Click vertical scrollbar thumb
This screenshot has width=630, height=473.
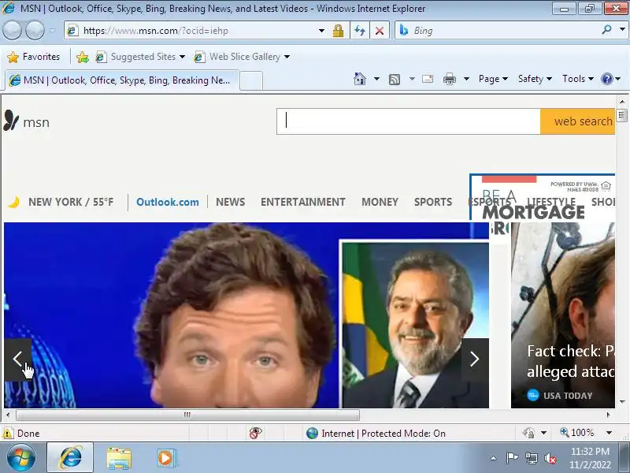point(622,116)
